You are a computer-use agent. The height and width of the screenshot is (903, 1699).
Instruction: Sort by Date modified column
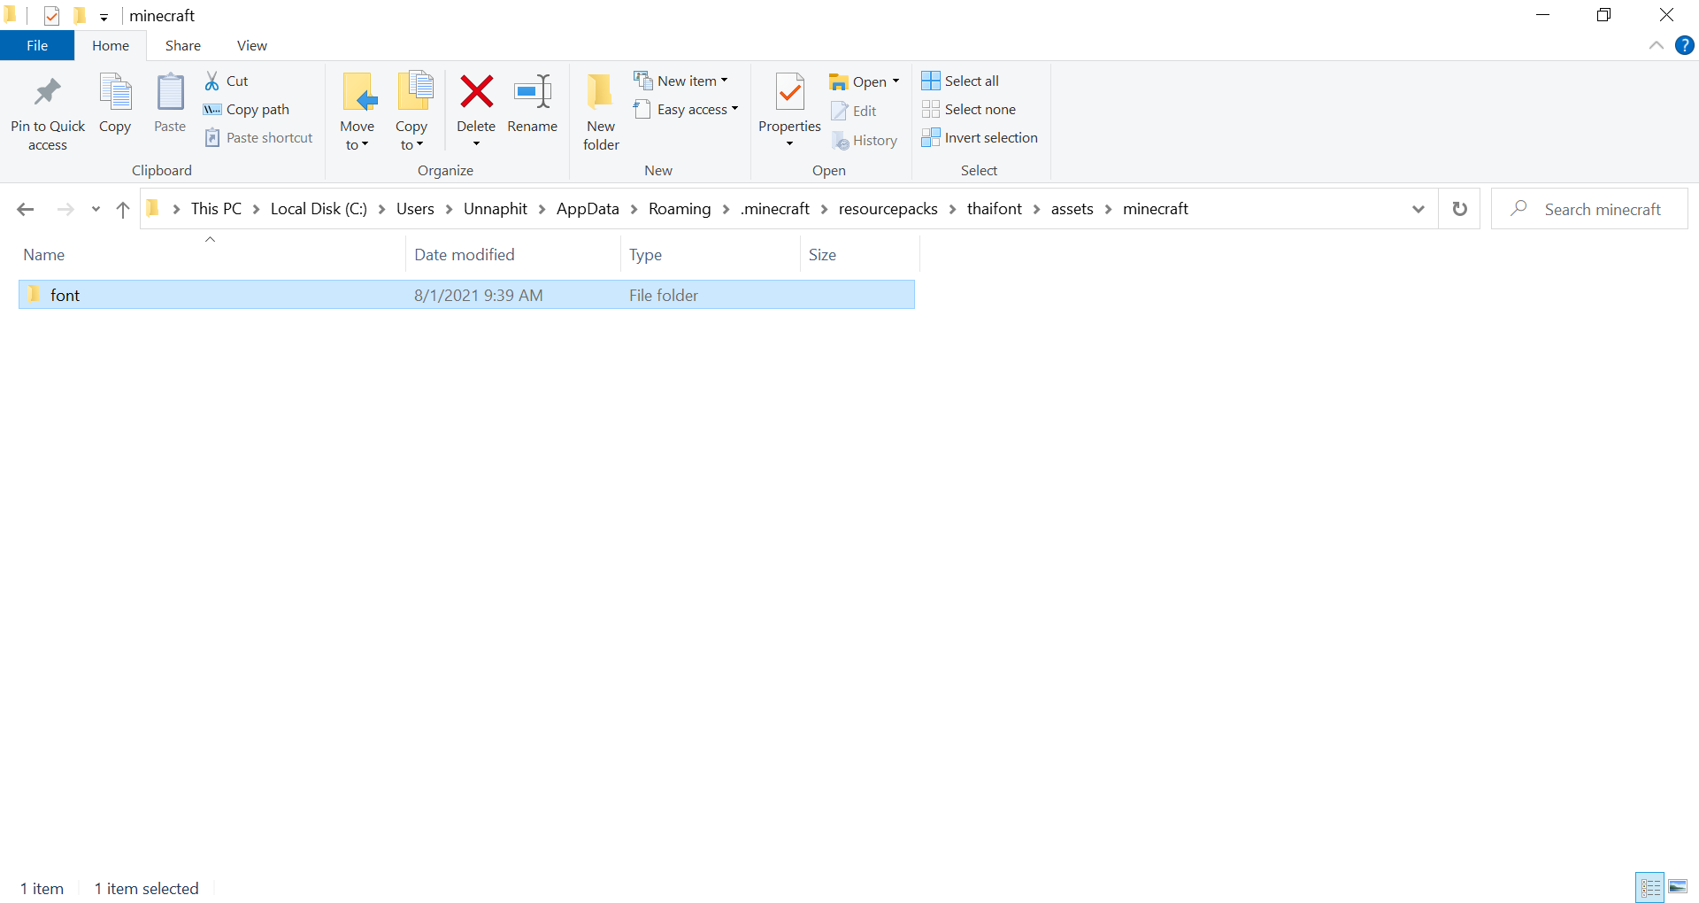[513, 254]
